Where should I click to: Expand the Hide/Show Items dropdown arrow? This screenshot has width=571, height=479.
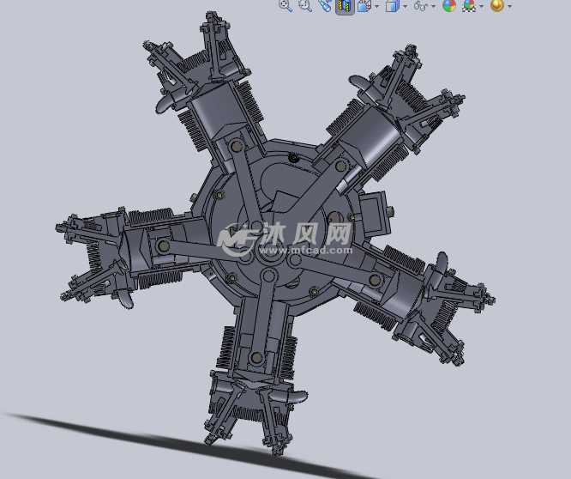433,7
